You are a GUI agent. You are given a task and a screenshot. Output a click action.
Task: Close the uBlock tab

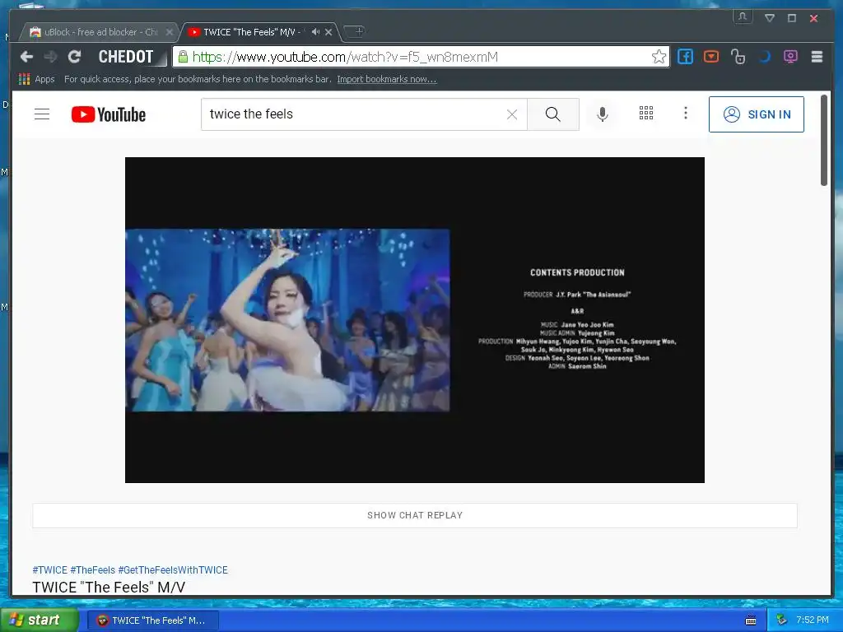(170, 32)
